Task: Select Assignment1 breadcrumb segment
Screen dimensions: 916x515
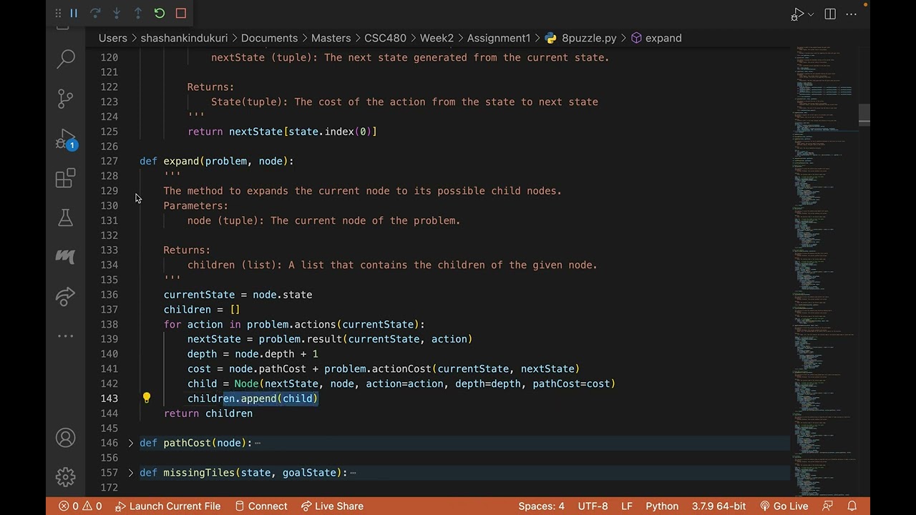Action: tap(499, 38)
